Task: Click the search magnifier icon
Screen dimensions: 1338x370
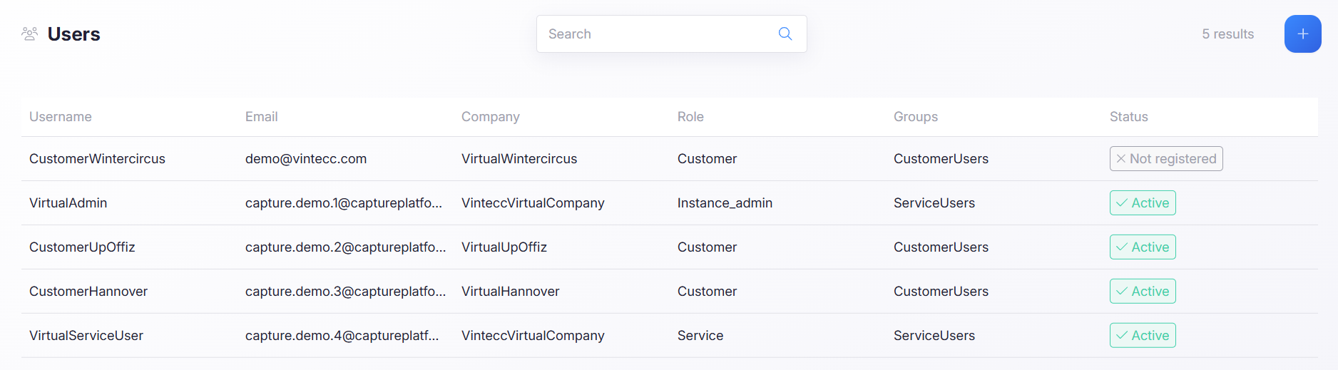Action: click(785, 34)
